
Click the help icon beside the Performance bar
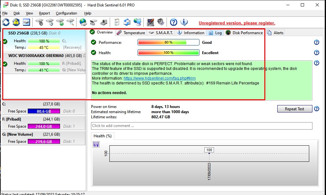click(x=316, y=43)
